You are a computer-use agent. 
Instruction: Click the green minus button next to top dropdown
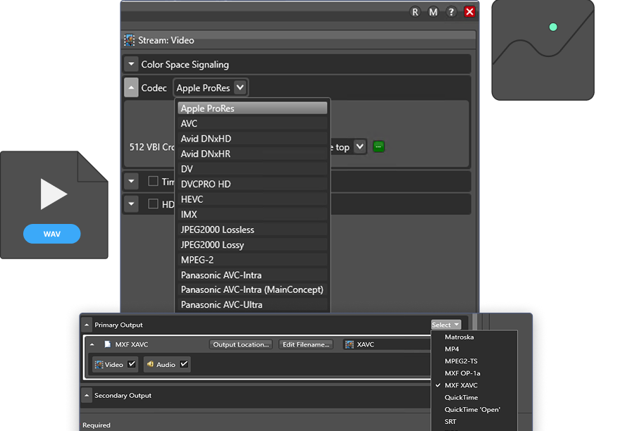[x=378, y=146]
